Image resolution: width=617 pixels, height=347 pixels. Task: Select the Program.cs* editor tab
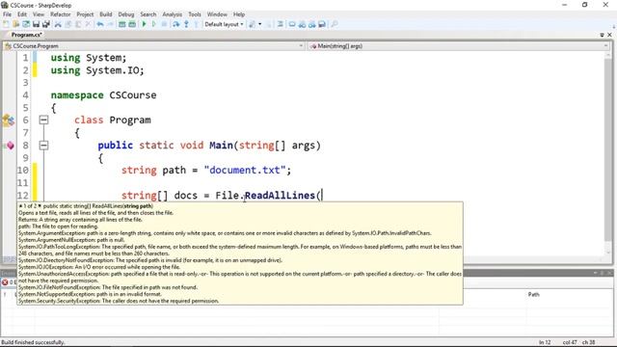pyautogui.click(x=26, y=35)
